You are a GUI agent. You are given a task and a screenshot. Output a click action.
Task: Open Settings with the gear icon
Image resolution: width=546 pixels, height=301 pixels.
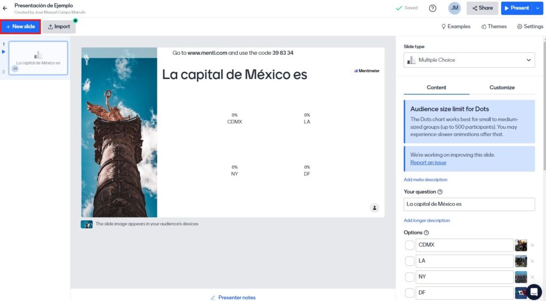[529, 27]
